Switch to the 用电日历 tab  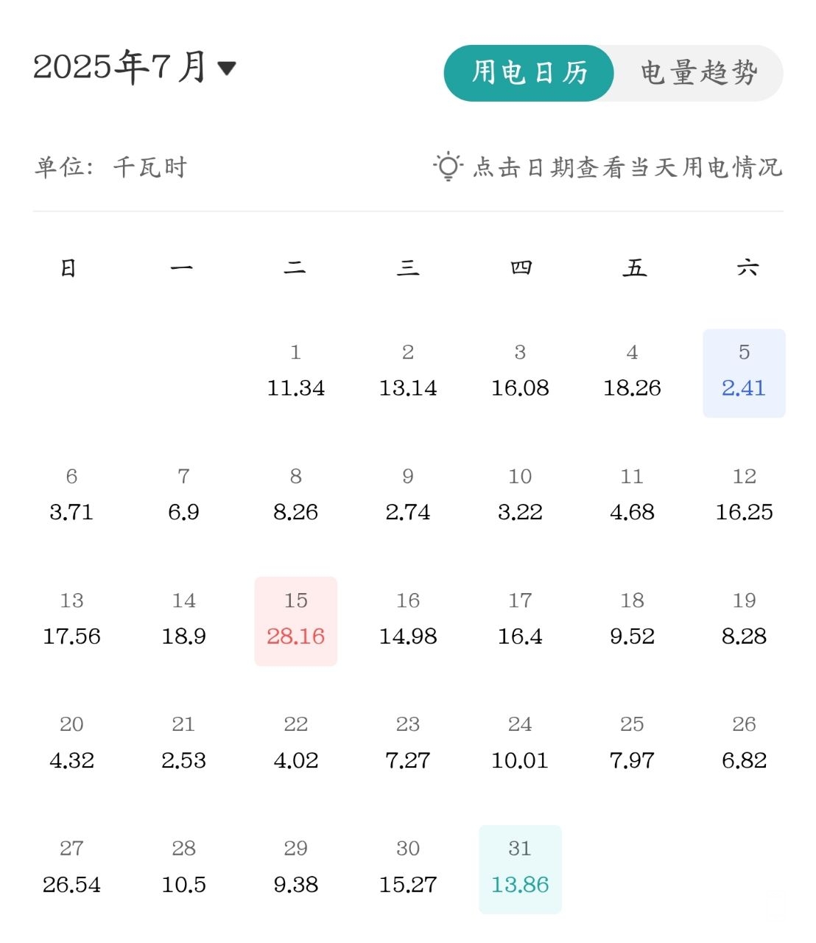click(x=529, y=73)
